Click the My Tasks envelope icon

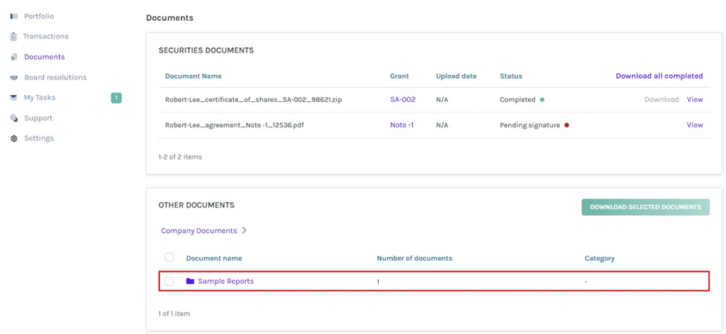14,98
